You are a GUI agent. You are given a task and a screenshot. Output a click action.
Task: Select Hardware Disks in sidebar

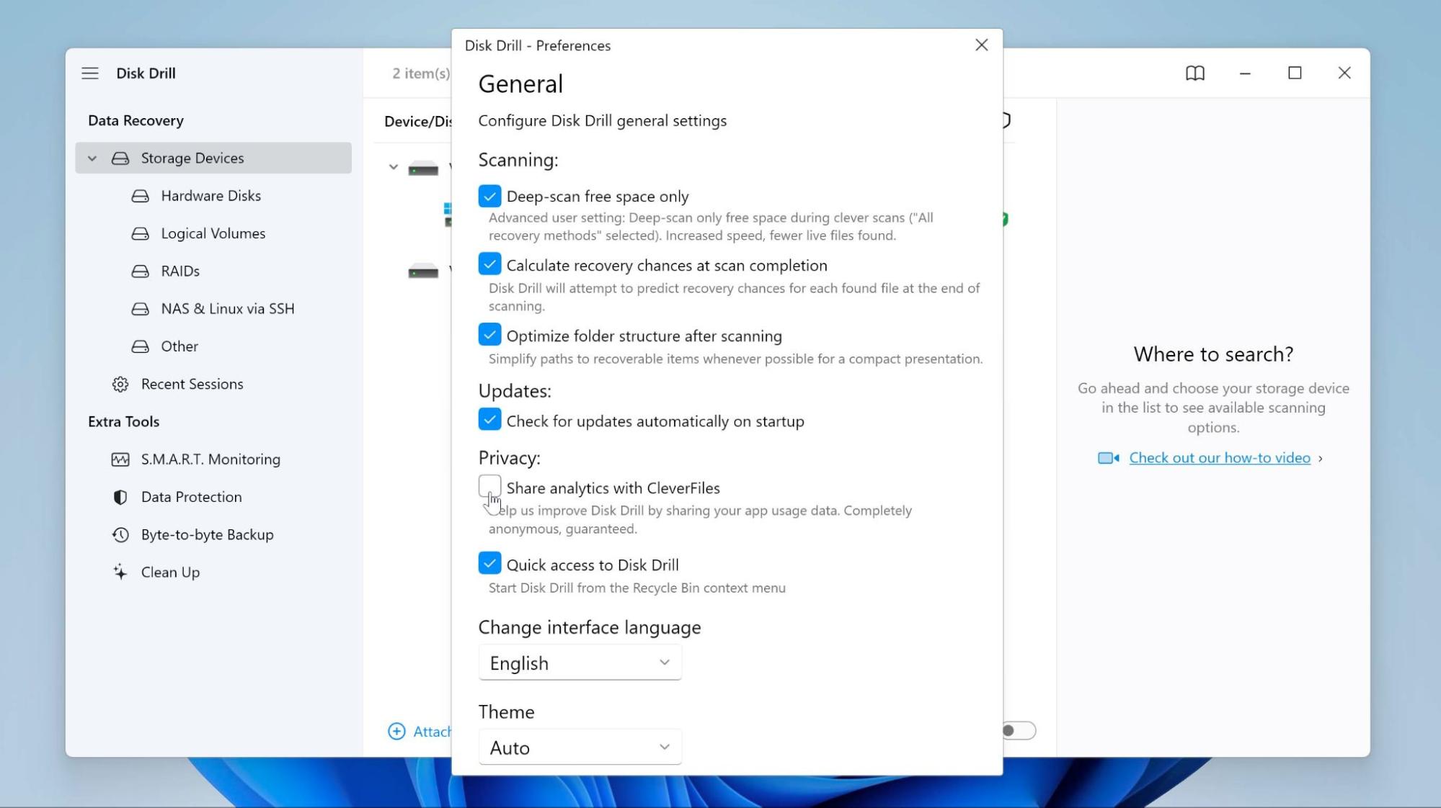pyautogui.click(x=211, y=196)
